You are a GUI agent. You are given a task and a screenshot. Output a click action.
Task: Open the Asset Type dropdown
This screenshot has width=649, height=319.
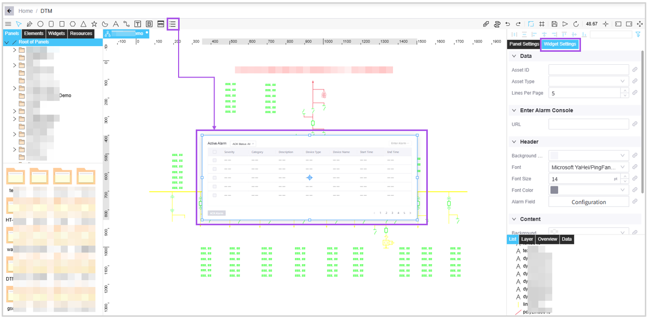click(x=588, y=81)
